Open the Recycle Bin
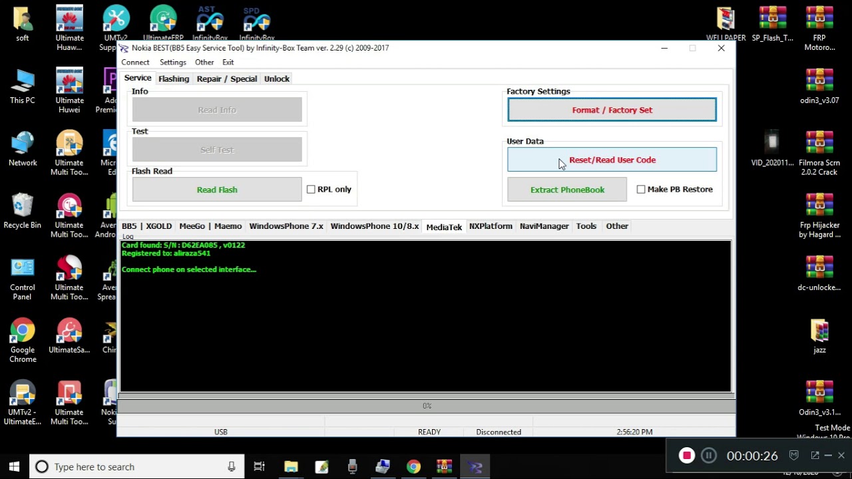The image size is (852, 479). tap(23, 212)
